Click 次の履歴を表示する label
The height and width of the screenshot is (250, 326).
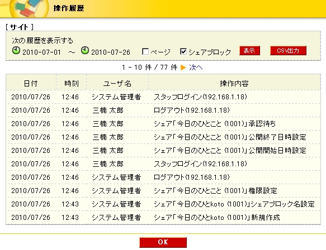(x=42, y=40)
